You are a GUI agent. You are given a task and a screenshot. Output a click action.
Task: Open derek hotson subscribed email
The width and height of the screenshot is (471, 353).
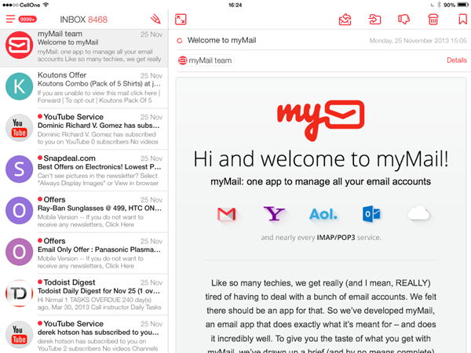pos(84,335)
